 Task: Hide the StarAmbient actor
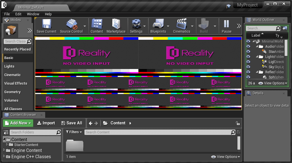(248, 51)
